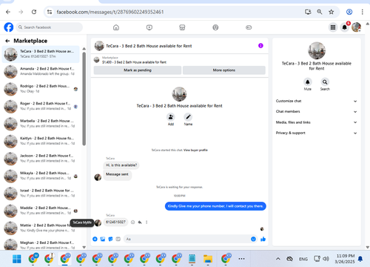Image resolution: width=370 pixels, height=267 pixels.
Task: Open more actions plus icon in composer
Action: pos(95,239)
